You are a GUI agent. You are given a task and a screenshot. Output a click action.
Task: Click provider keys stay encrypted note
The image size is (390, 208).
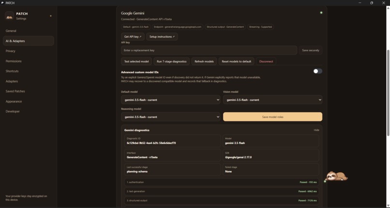[26, 198]
